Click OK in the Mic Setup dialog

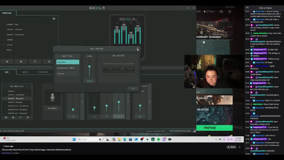133,88
